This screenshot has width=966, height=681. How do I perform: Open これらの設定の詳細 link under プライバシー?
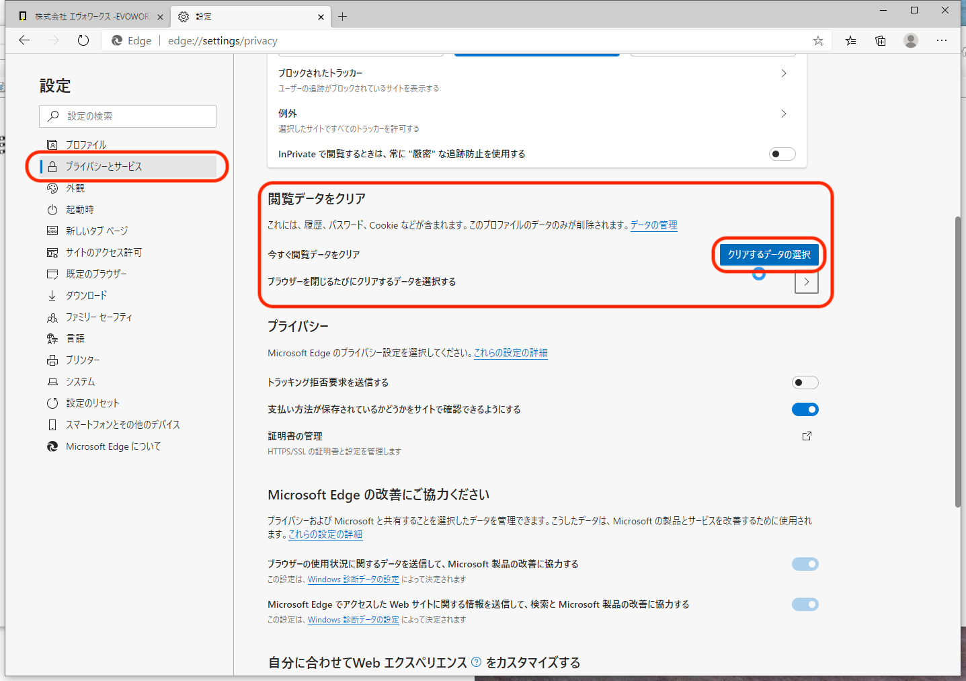pyautogui.click(x=511, y=353)
